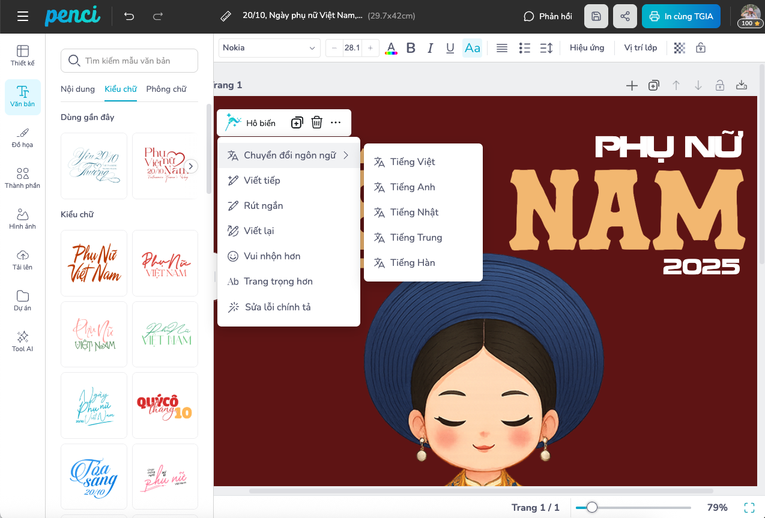Click the share icon button
Viewport: 765px width, 518px height.
[x=625, y=16]
